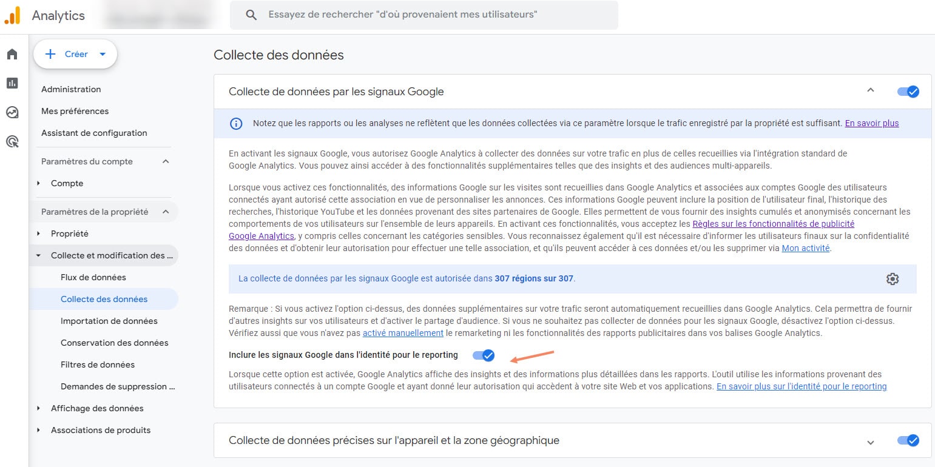Click the Créer button
Viewport: 935px width, 467px height.
point(75,55)
